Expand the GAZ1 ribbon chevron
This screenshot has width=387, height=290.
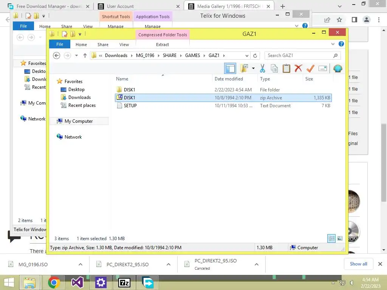point(333,44)
